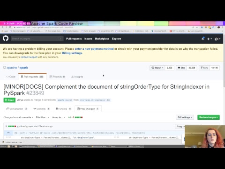The width and height of the screenshot is (225, 169).
Task: Open the plus create-new dropdown in the header
Action: click(x=210, y=39)
